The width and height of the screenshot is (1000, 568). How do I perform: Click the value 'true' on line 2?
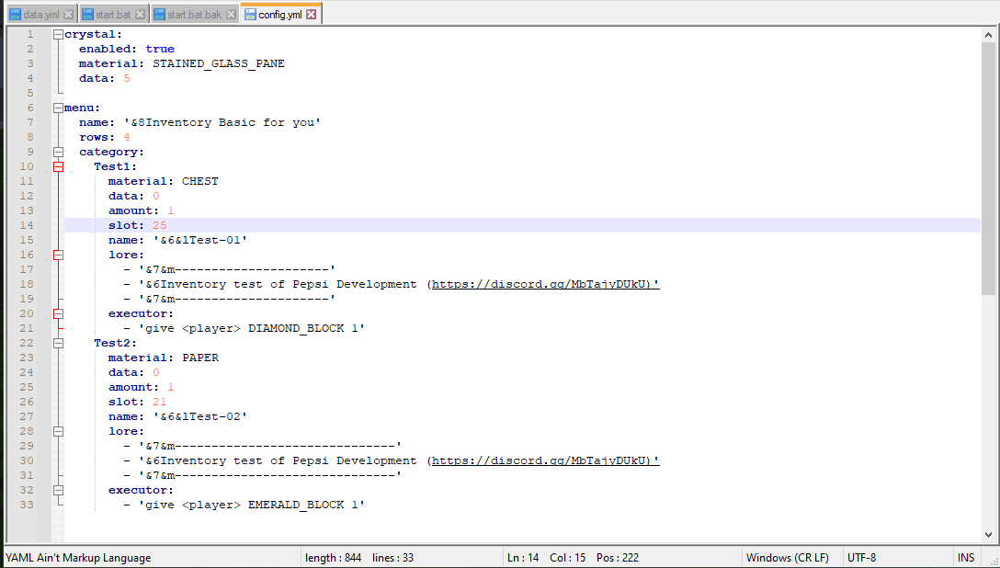[159, 49]
